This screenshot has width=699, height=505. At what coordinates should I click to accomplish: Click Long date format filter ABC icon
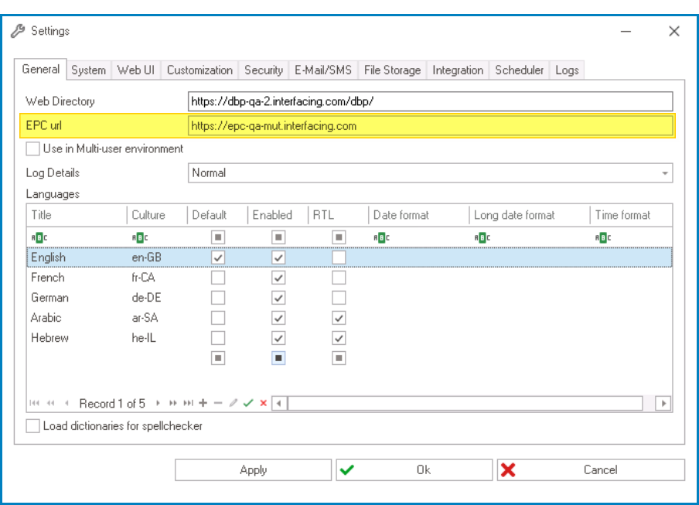482,237
